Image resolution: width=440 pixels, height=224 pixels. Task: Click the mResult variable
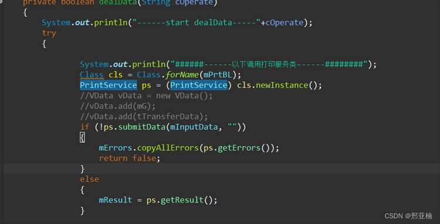[x=116, y=200]
